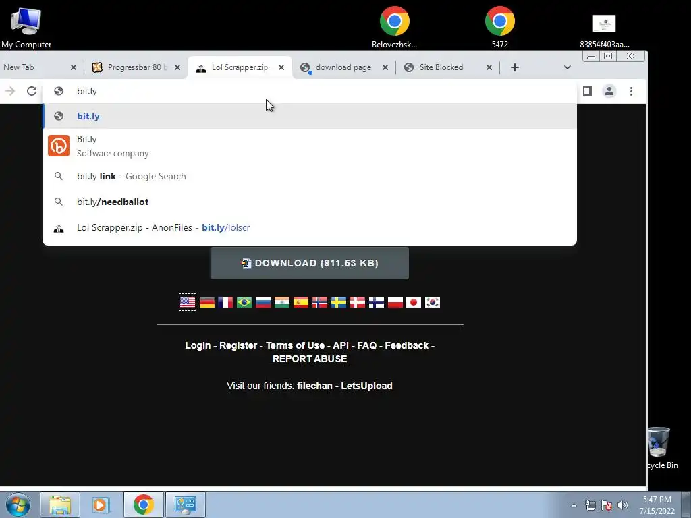Choose the Lol Scrapper.zip AnonFiles bit.ly/lolscr suggestion
Screen dimensions: 691x518
coord(309,227)
